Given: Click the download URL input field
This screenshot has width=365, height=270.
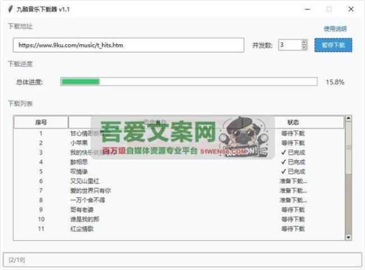Looking at the screenshot, I should 129,45.
